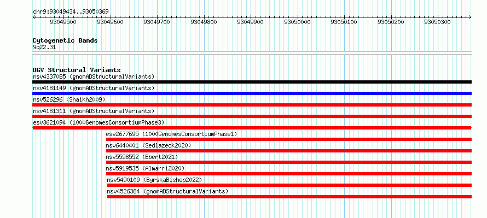
Task: Click the red bar under nsv6440401
Action: [x=288, y=151]
